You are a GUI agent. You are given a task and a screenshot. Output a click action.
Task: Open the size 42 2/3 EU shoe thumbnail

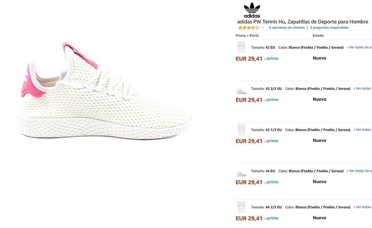(x=241, y=91)
